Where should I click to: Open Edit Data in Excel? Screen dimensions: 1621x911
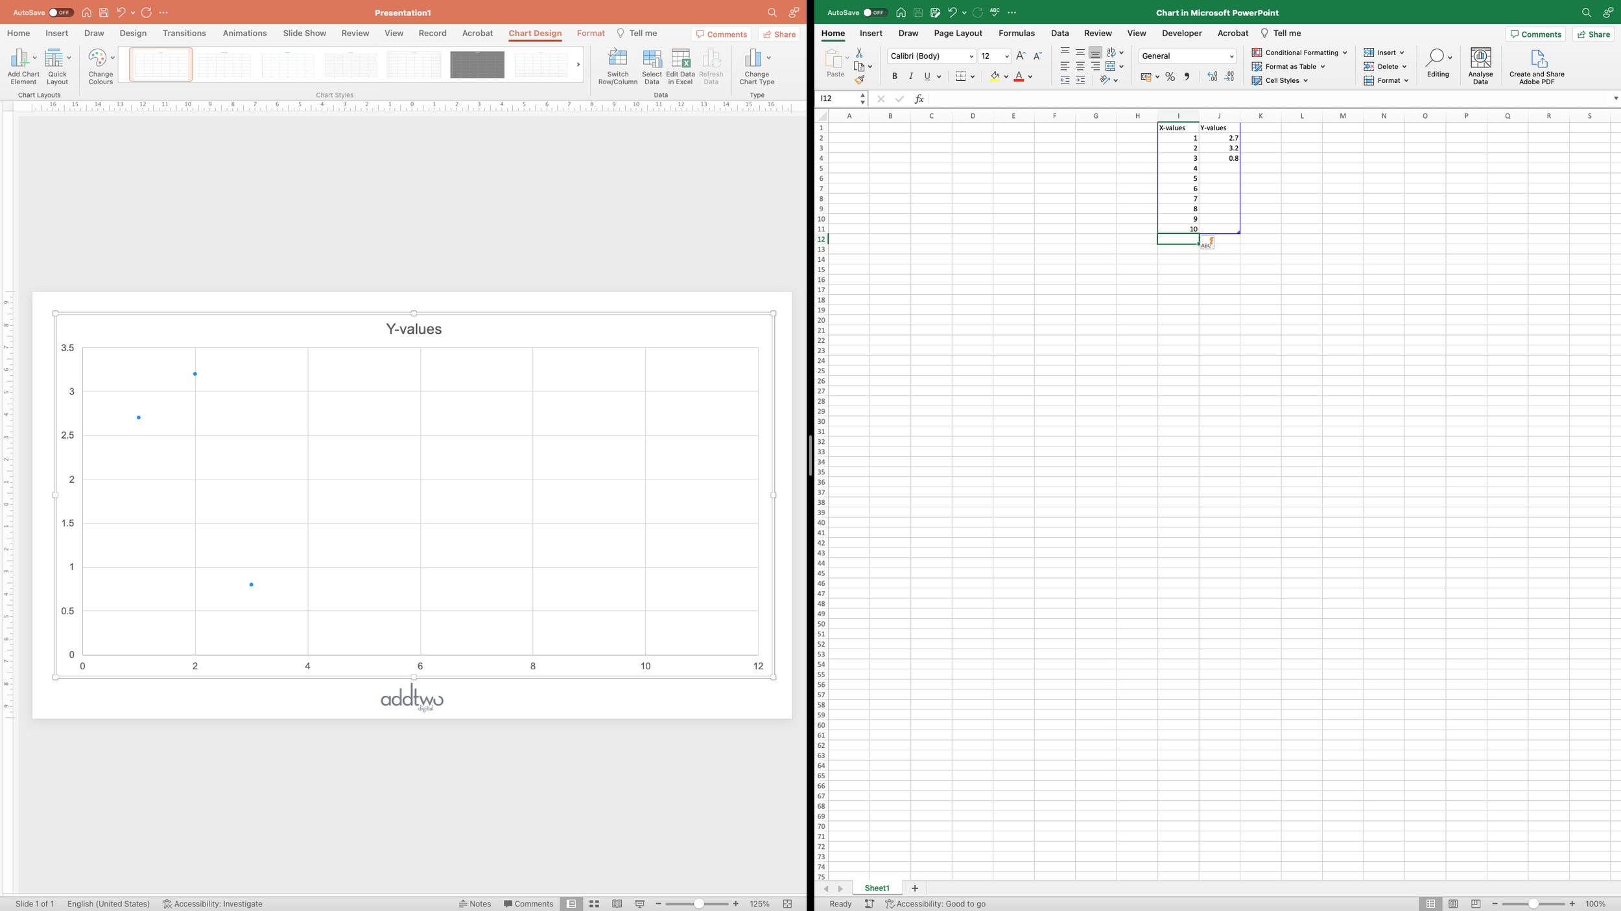[x=680, y=65]
